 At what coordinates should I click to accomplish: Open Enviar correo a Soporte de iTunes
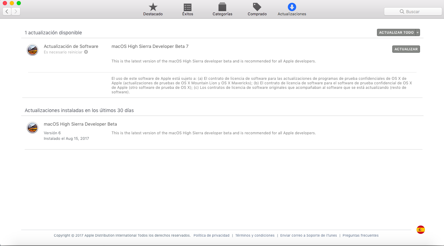pyautogui.click(x=309, y=235)
